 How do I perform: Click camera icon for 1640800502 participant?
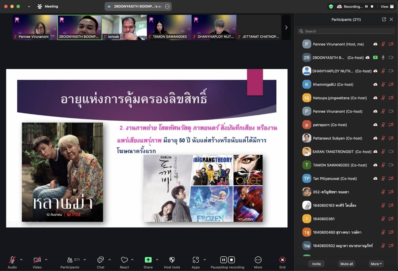click(391, 246)
